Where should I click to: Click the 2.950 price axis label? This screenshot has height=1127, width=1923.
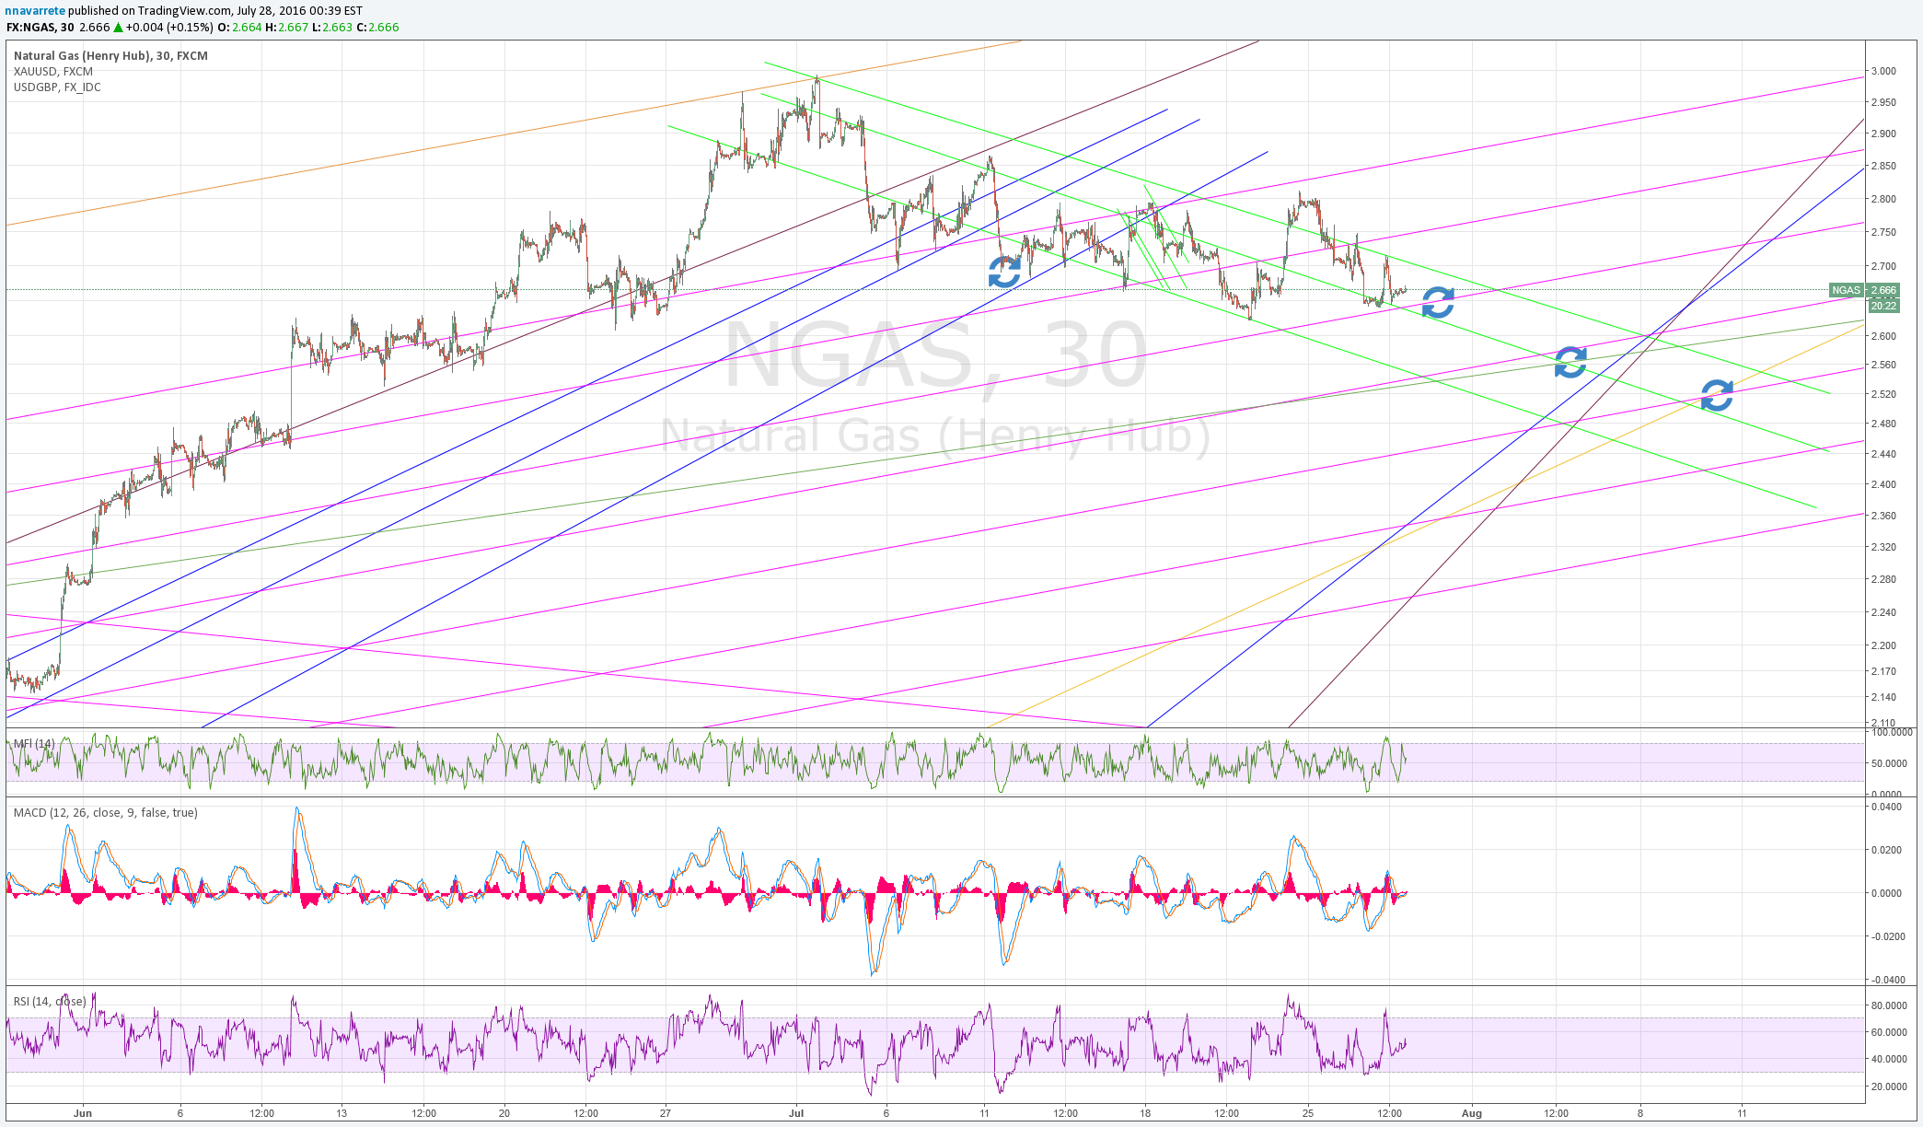[1882, 102]
